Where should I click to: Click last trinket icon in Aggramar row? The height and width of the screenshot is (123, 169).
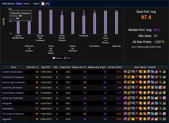click(165, 118)
